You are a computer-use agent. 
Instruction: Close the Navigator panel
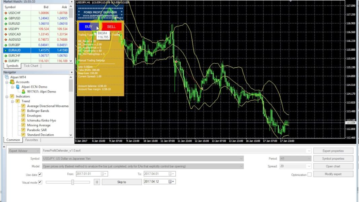[x=72, y=72]
